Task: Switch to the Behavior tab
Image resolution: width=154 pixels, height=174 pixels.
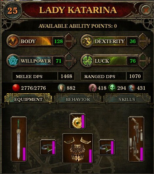Action: pos(78,99)
